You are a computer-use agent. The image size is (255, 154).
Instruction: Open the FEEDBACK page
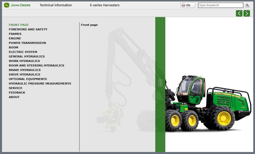click(x=17, y=93)
